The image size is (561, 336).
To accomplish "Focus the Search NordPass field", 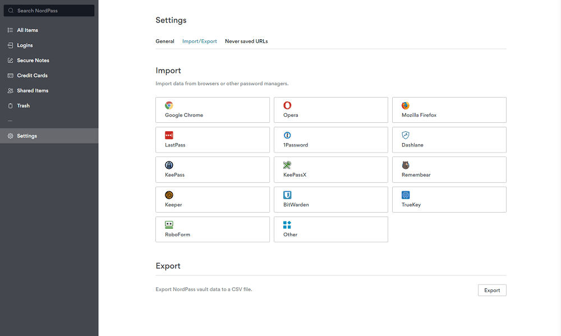I will pos(49,11).
